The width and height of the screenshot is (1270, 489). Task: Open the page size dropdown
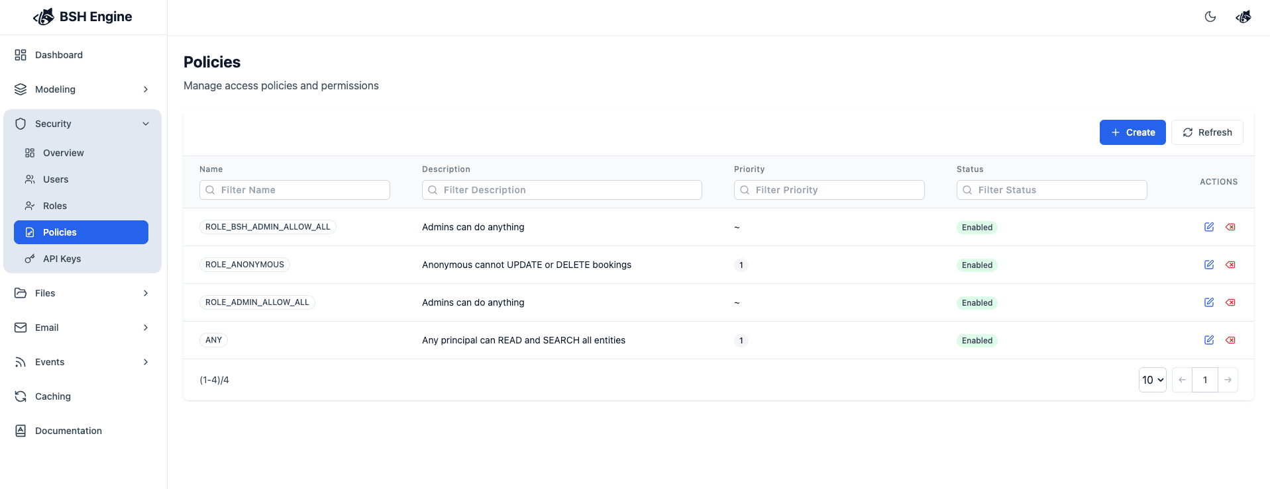pyautogui.click(x=1152, y=380)
